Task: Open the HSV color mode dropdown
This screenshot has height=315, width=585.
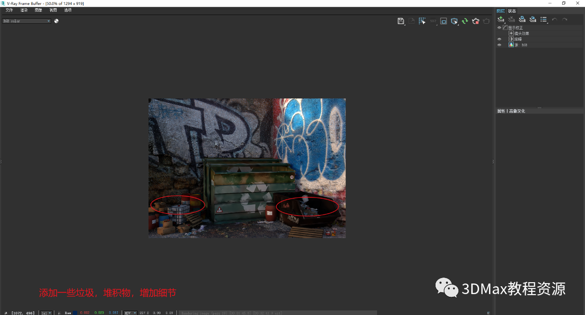Action: pyautogui.click(x=130, y=313)
